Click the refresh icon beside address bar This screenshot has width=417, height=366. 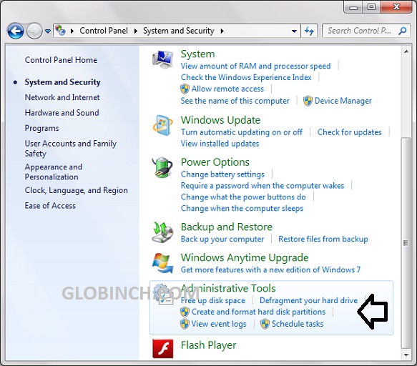tap(309, 31)
